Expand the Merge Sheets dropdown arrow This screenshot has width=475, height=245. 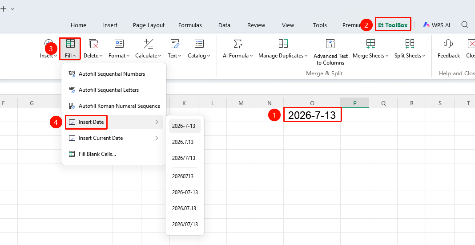click(x=387, y=56)
